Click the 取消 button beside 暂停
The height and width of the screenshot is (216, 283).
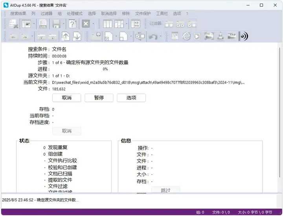(66, 98)
